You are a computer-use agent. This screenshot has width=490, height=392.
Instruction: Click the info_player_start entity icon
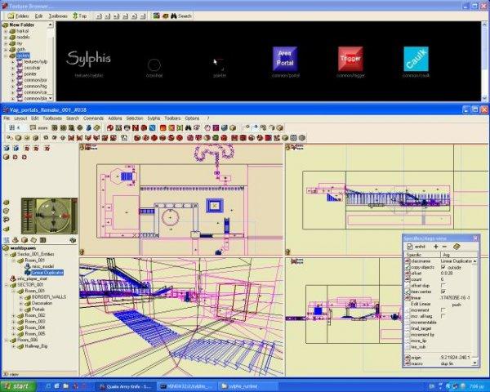[x=13, y=278]
